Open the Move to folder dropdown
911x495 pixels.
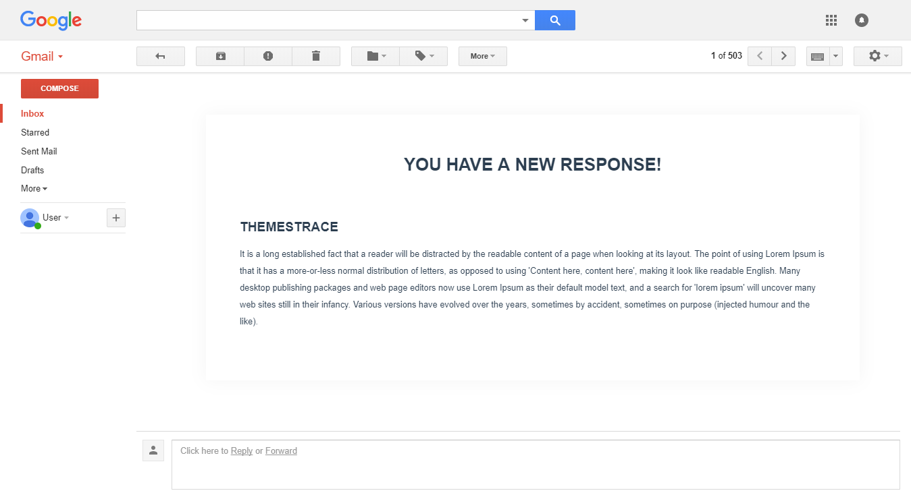[375, 56]
